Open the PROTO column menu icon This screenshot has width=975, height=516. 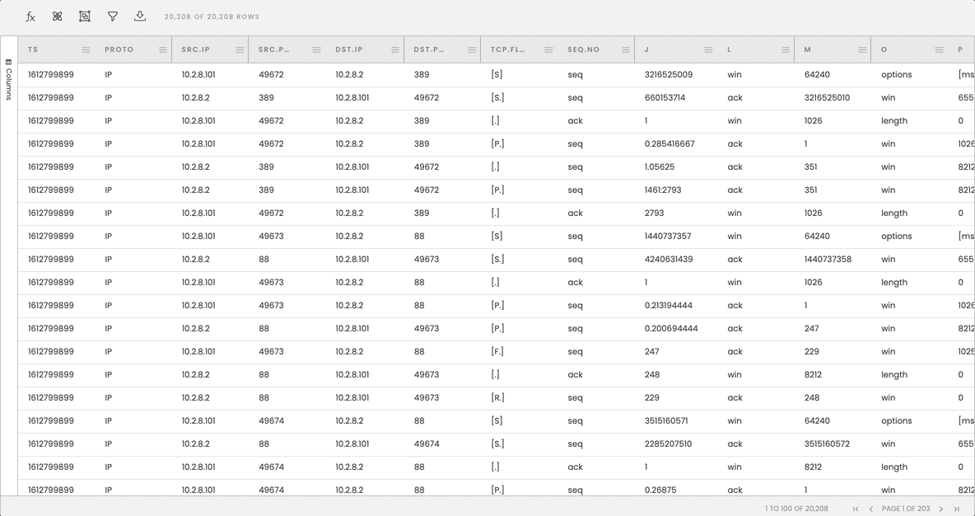coord(163,49)
